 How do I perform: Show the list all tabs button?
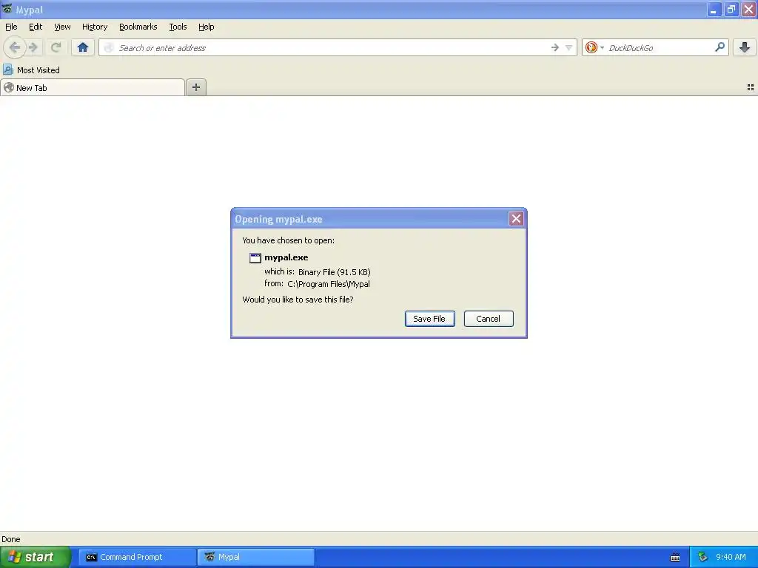point(751,87)
